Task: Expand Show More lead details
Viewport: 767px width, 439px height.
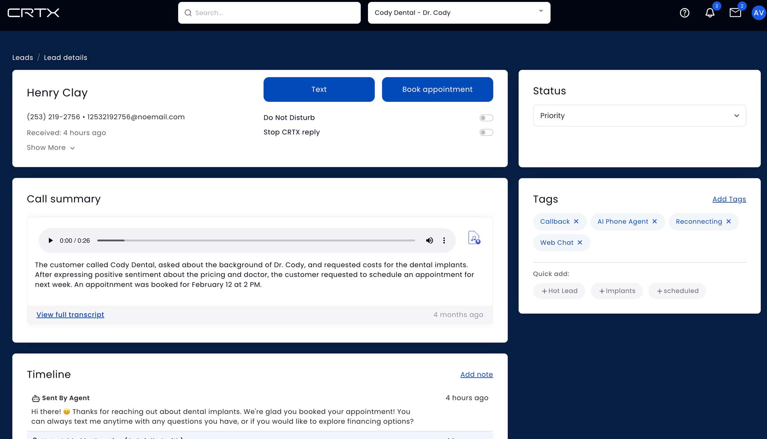Action: click(50, 148)
